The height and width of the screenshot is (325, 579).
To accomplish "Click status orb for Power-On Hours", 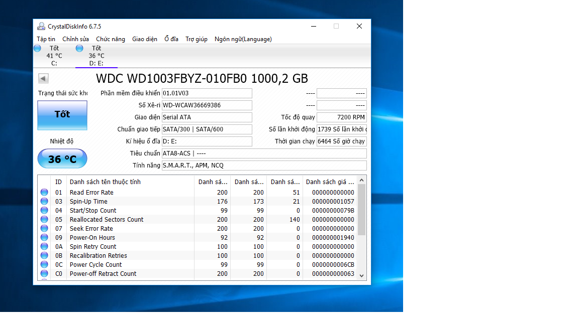I will pyautogui.click(x=44, y=237).
